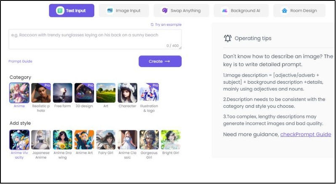This screenshot has width=336, height=184.
Task: Click the Background AI icon
Action: pos(224,11)
